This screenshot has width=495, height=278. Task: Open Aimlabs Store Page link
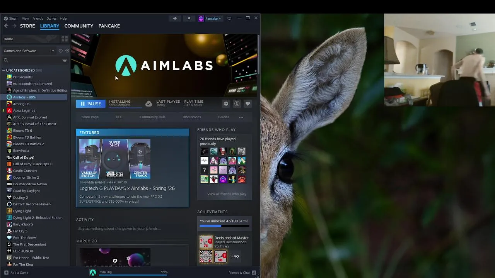pyautogui.click(x=90, y=117)
